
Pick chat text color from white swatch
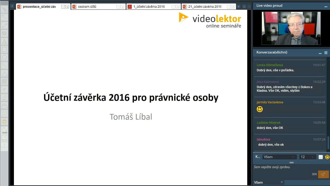tap(321, 157)
